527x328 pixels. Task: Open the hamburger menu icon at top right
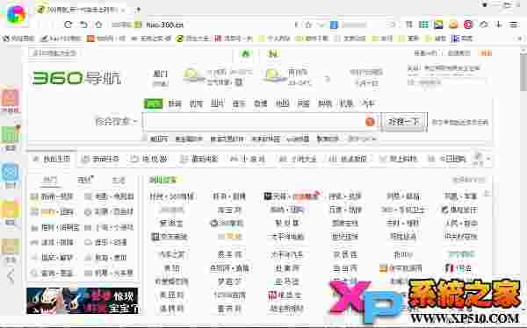point(513,25)
